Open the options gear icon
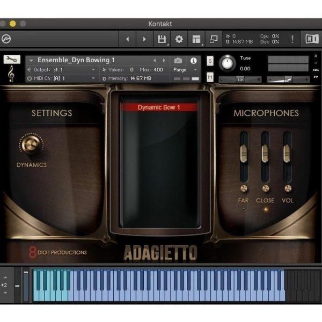The height and width of the screenshot is (322, 322). [179, 39]
